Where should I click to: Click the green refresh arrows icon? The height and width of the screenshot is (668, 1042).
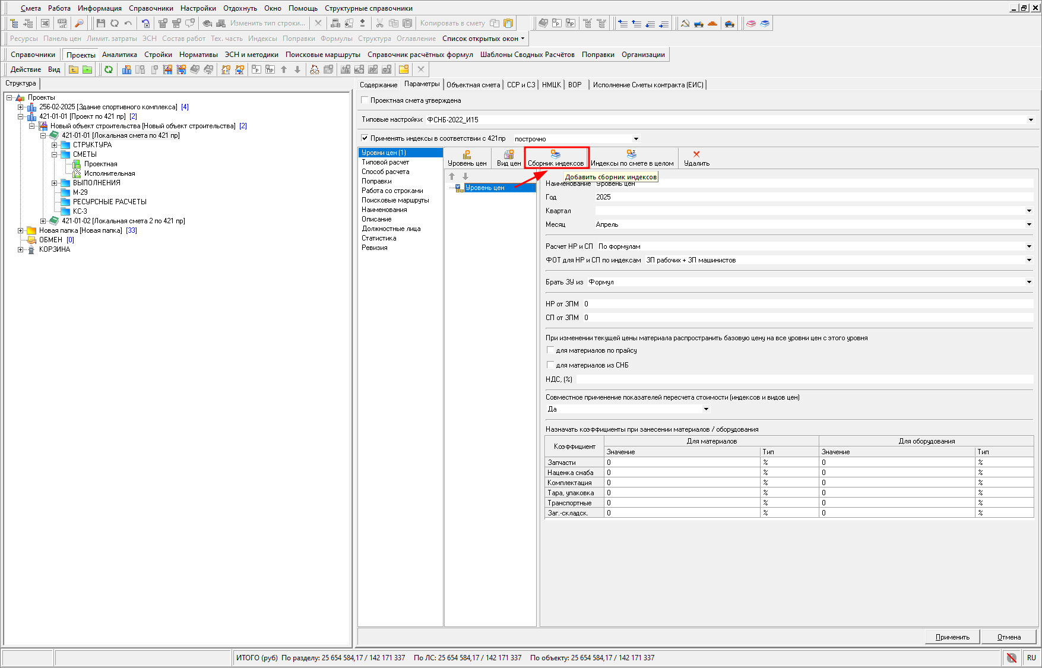coord(109,69)
